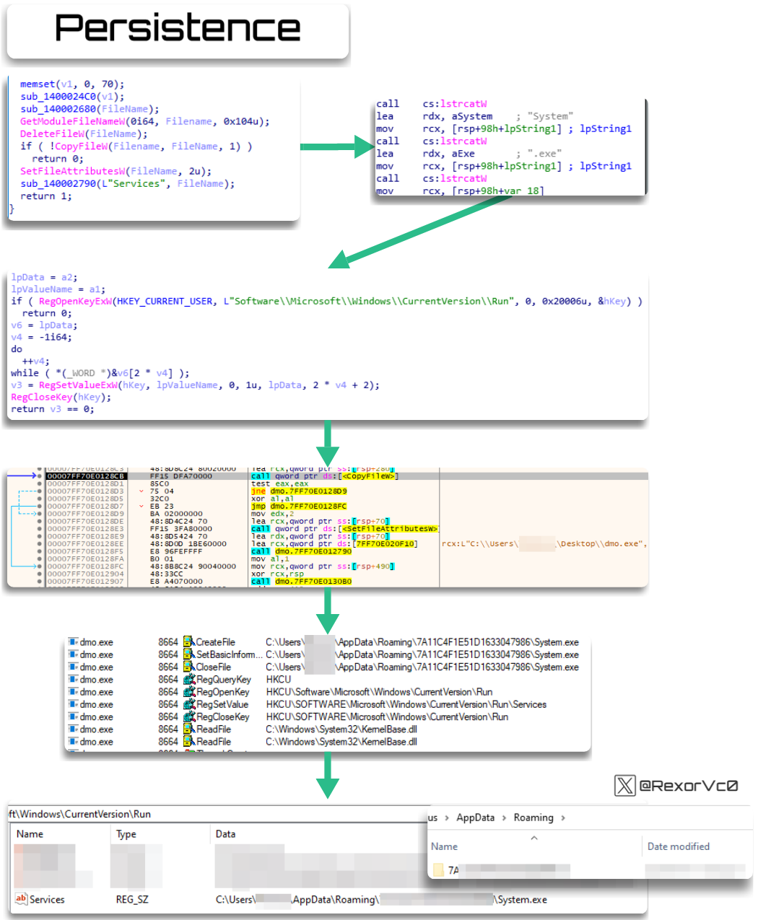Select the Services registry string value icon
The image size is (758, 920).
click(21, 899)
